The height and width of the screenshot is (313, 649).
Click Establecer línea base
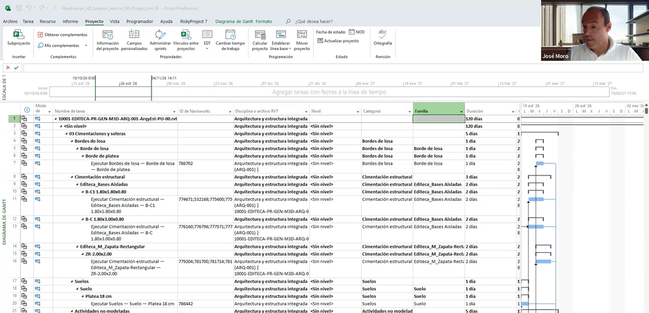pyautogui.click(x=281, y=40)
